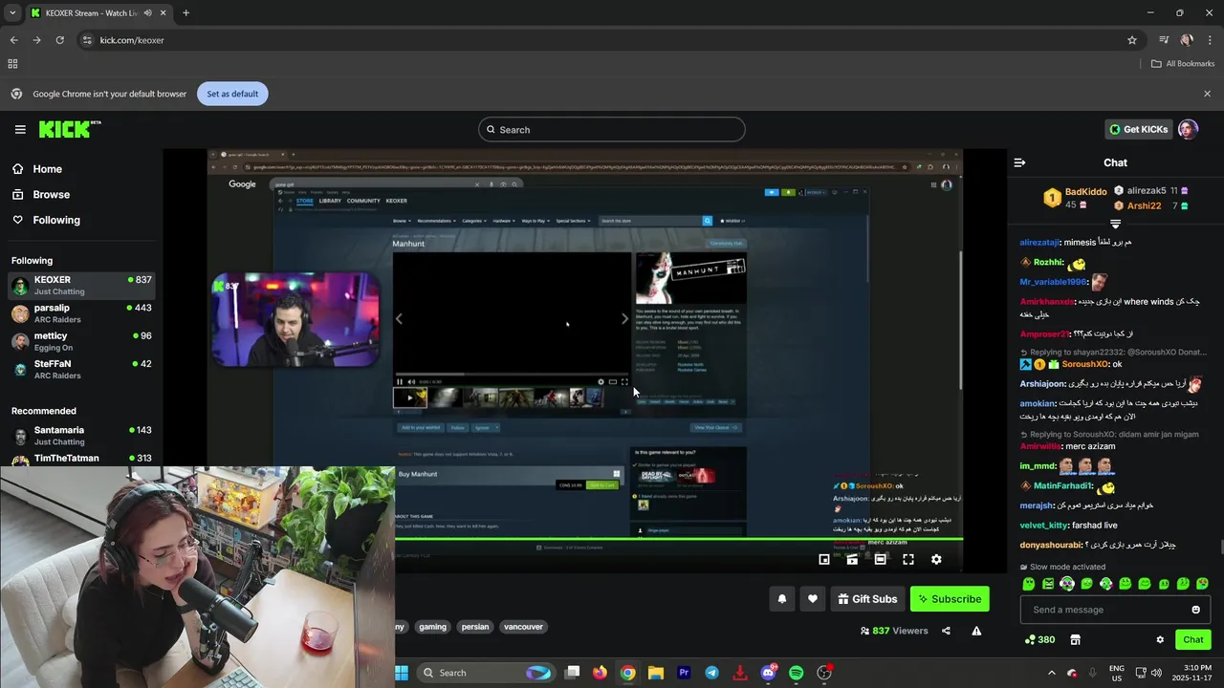Open Adobe Premiere Pro from taskbar
Viewport: 1224px width, 688px height.
684,673
